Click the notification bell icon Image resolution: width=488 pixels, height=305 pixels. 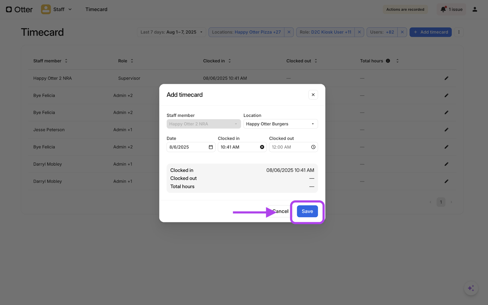pyautogui.click(x=443, y=9)
